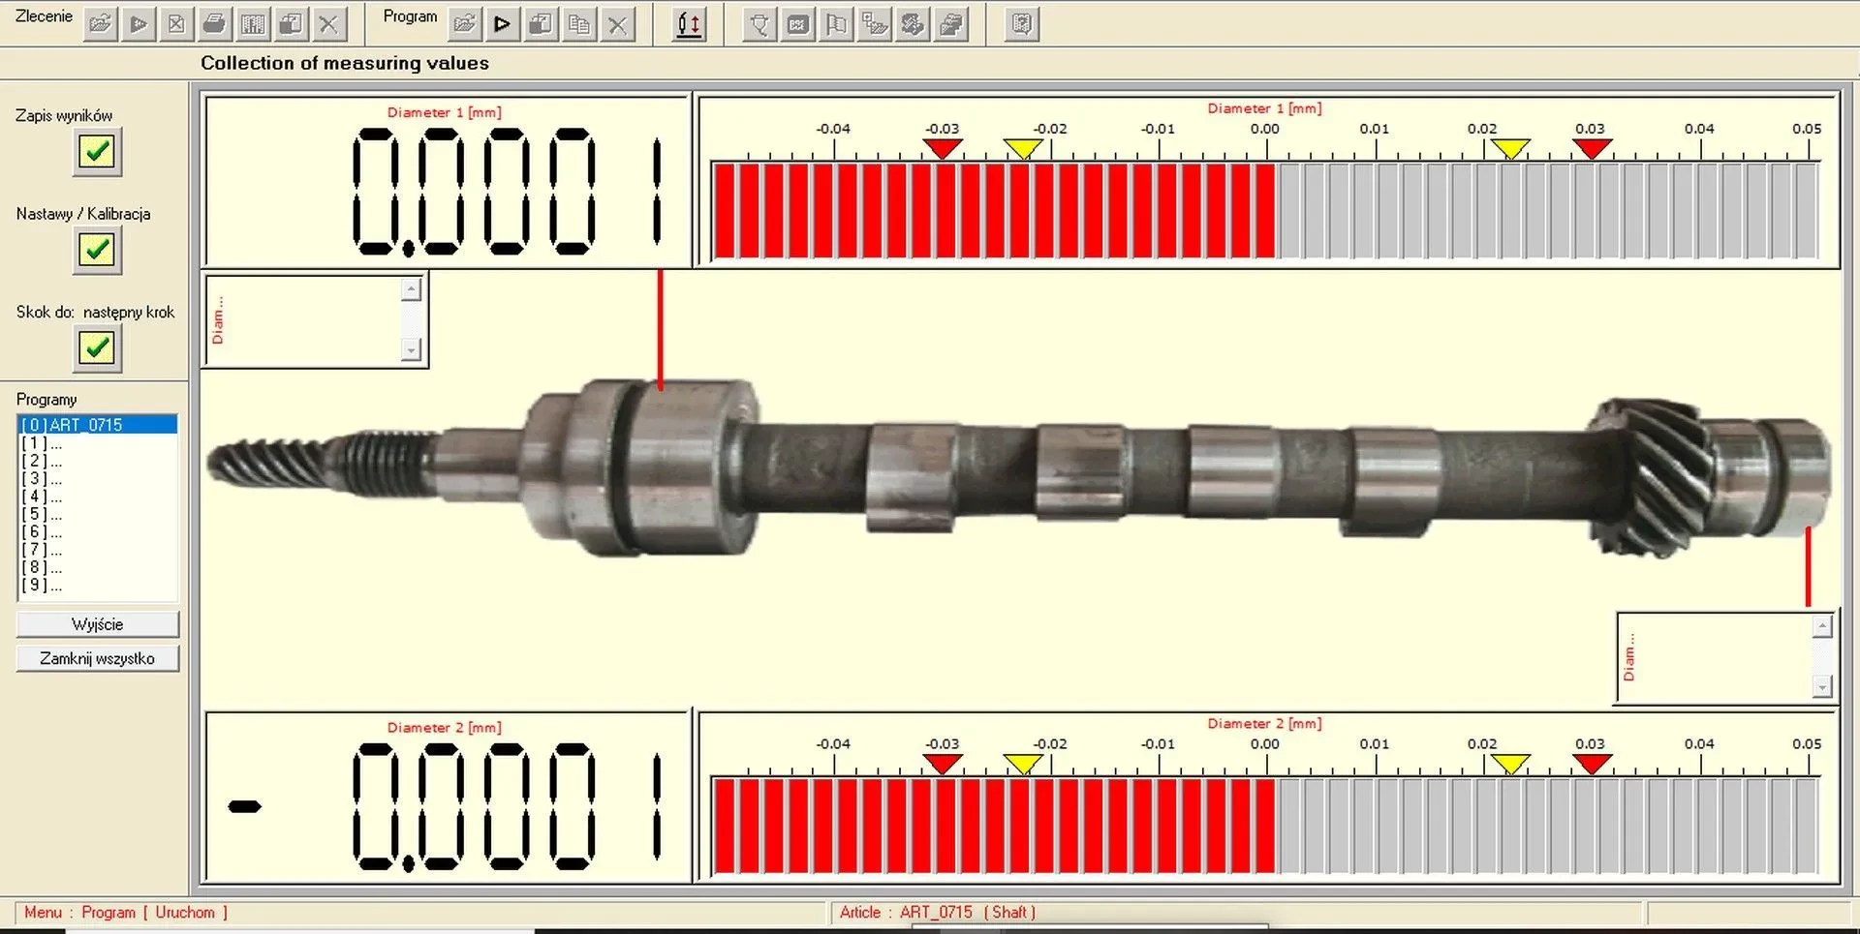The height and width of the screenshot is (934, 1860).
Task: Click down arrow in upper Diam box
Action: [412, 350]
